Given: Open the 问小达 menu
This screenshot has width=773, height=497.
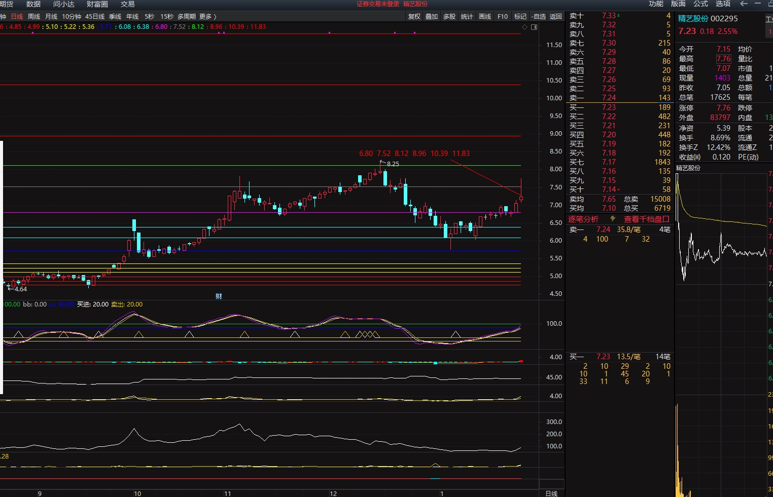Looking at the screenshot, I should click(64, 4).
